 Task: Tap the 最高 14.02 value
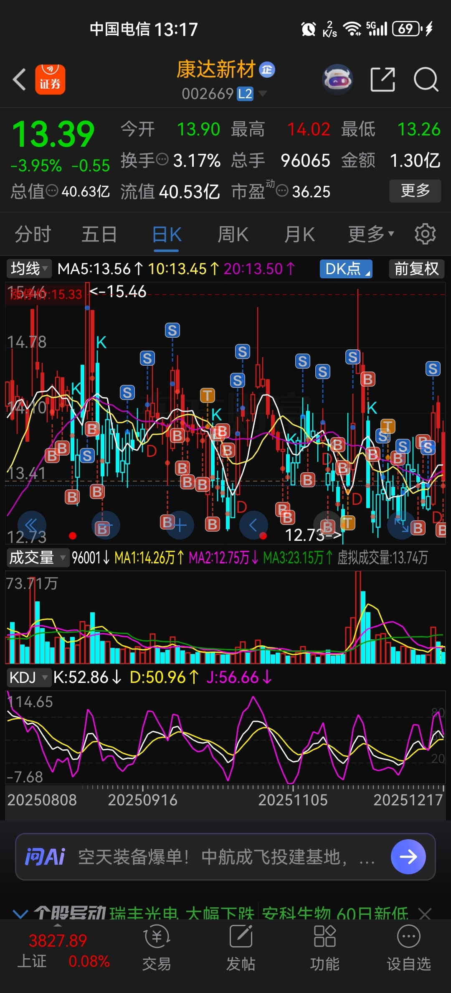pyautogui.click(x=309, y=130)
